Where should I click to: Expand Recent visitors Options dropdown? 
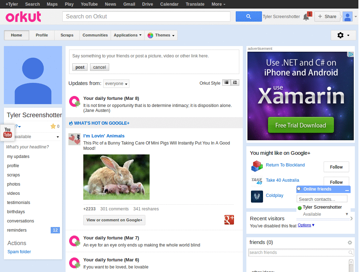tap(306, 225)
